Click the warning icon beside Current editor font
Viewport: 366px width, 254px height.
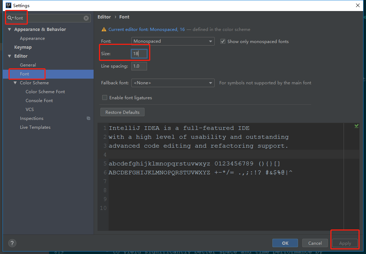click(104, 30)
